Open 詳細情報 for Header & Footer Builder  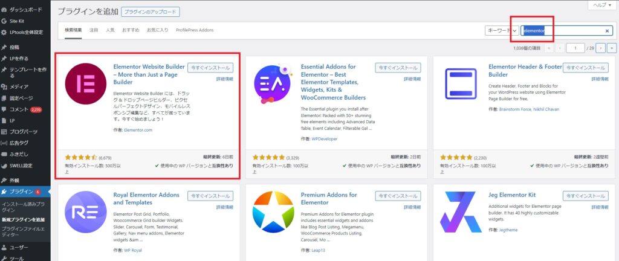tap(600, 79)
